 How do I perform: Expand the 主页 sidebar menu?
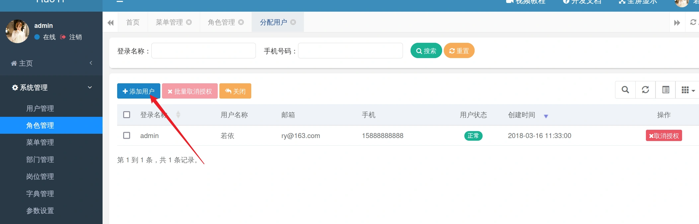coord(51,63)
